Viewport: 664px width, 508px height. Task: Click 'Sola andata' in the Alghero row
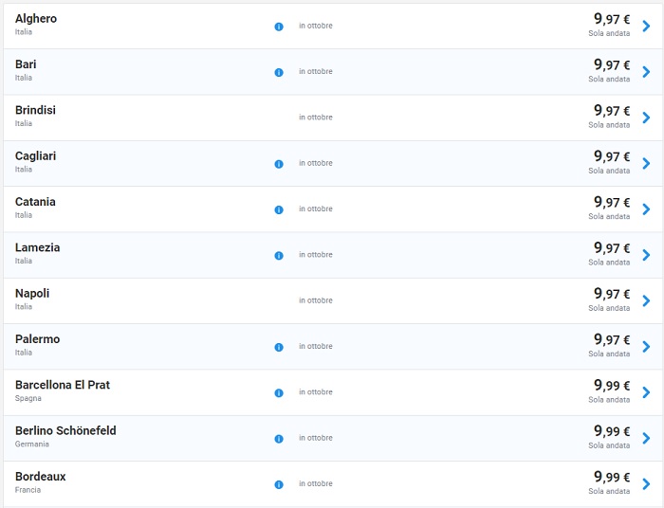[x=609, y=33]
